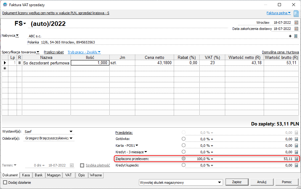Click the Faktura pełna document icon
Viewport: 301px width, 189px height.
296,14
